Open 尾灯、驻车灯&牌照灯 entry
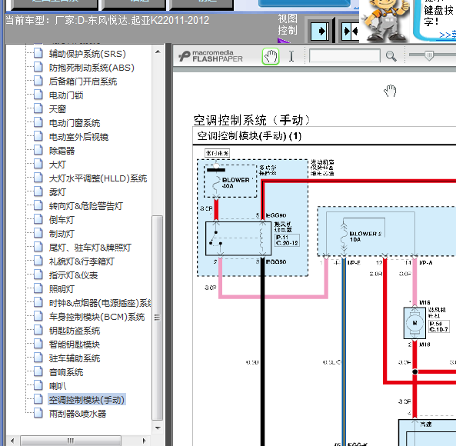This screenshot has width=456, height=446. click(x=90, y=248)
